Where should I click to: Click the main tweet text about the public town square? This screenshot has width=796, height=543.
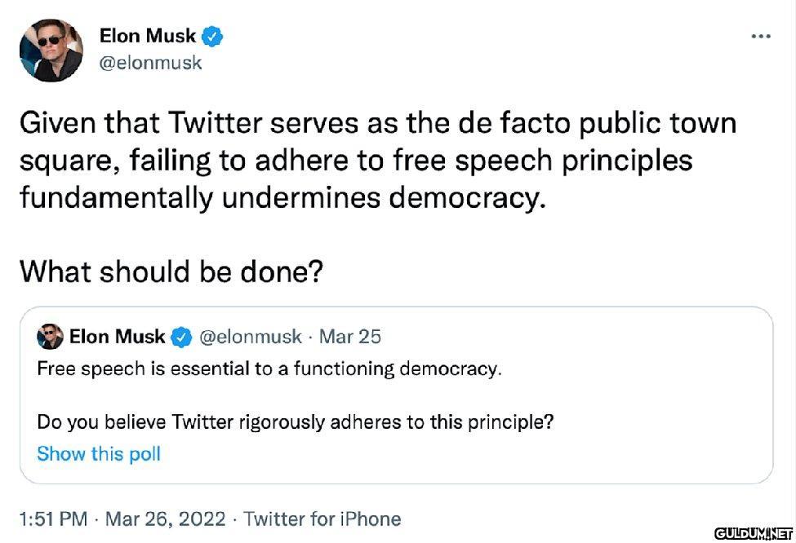click(x=378, y=161)
